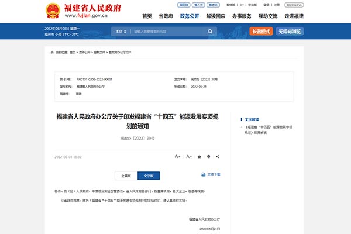The width and height of the screenshot is (351, 234).
Task: Switch to 文字版 view
Action: (149, 175)
